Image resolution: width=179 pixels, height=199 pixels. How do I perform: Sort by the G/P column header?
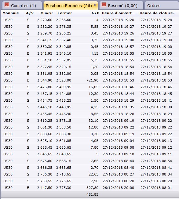coord(87,13)
